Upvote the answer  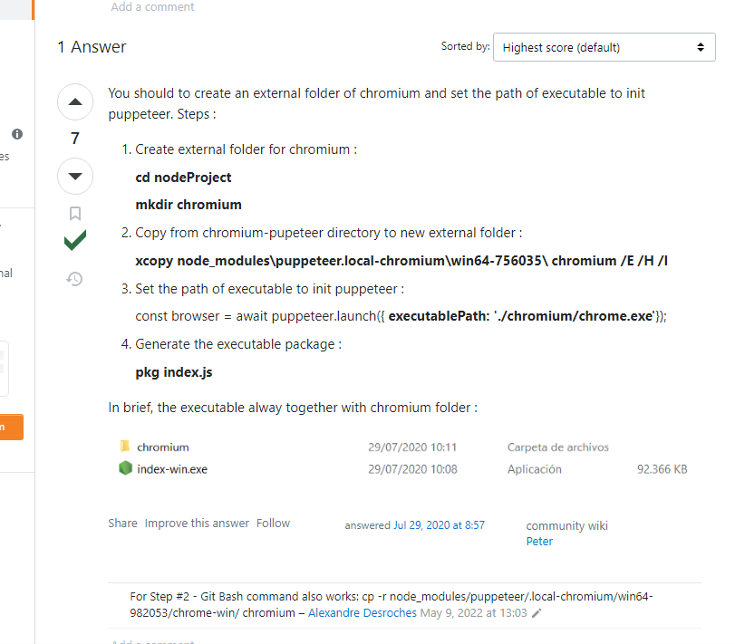click(x=75, y=101)
